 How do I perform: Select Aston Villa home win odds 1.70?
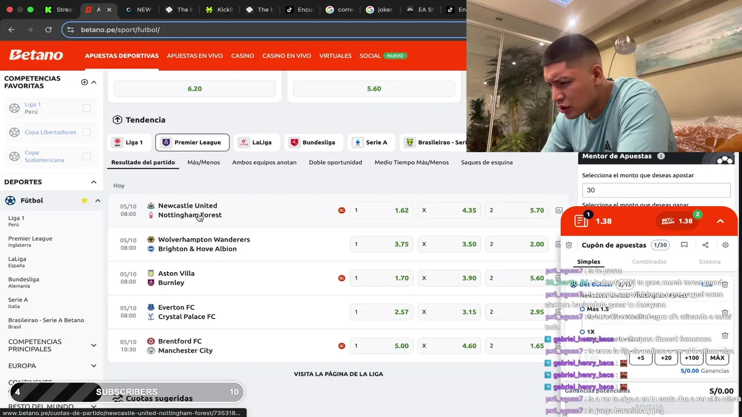383,278
